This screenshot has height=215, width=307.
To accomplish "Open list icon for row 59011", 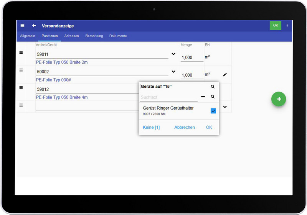I will (21, 52).
